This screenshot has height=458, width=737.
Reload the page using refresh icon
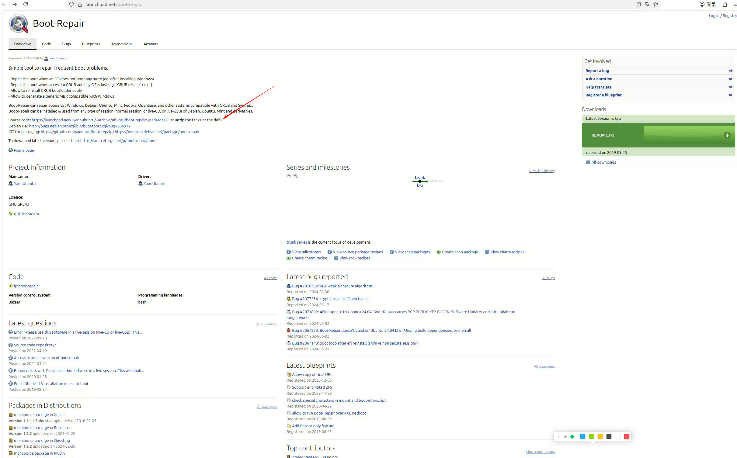click(26, 4)
